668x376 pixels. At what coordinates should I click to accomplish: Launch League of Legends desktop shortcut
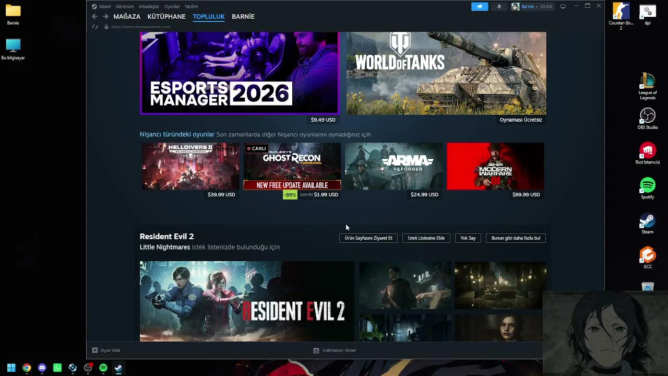coord(648,87)
